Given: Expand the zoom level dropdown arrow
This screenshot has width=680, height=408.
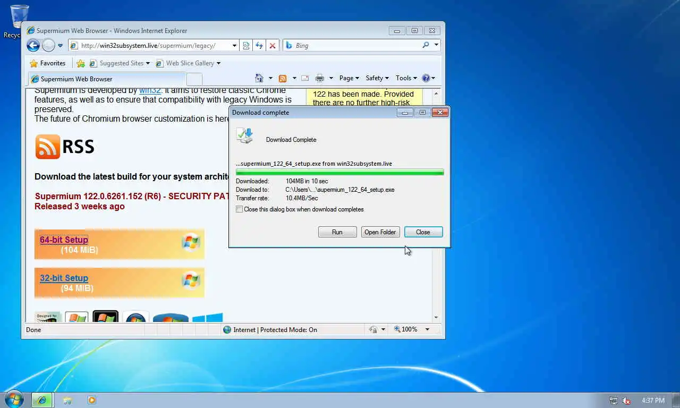Looking at the screenshot, I should tap(427, 330).
